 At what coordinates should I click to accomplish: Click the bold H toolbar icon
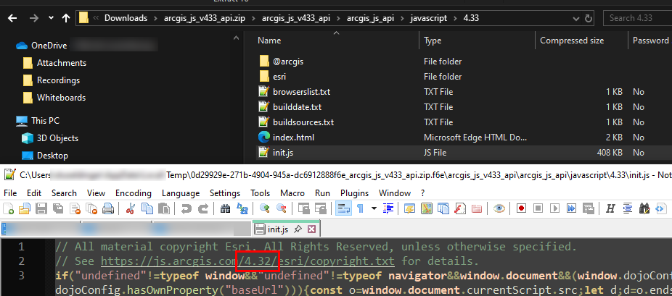[611, 208]
